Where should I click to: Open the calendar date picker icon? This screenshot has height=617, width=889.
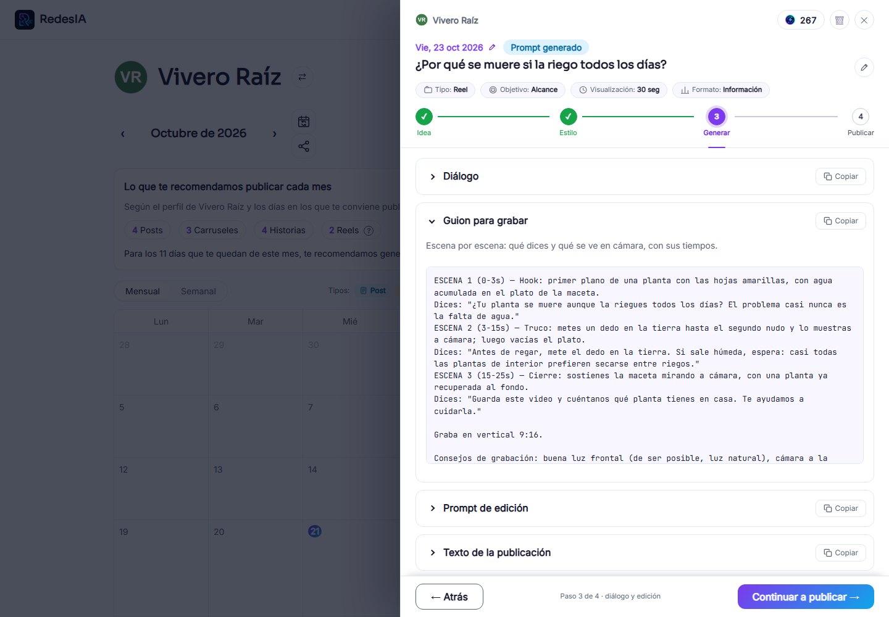(x=304, y=122)
